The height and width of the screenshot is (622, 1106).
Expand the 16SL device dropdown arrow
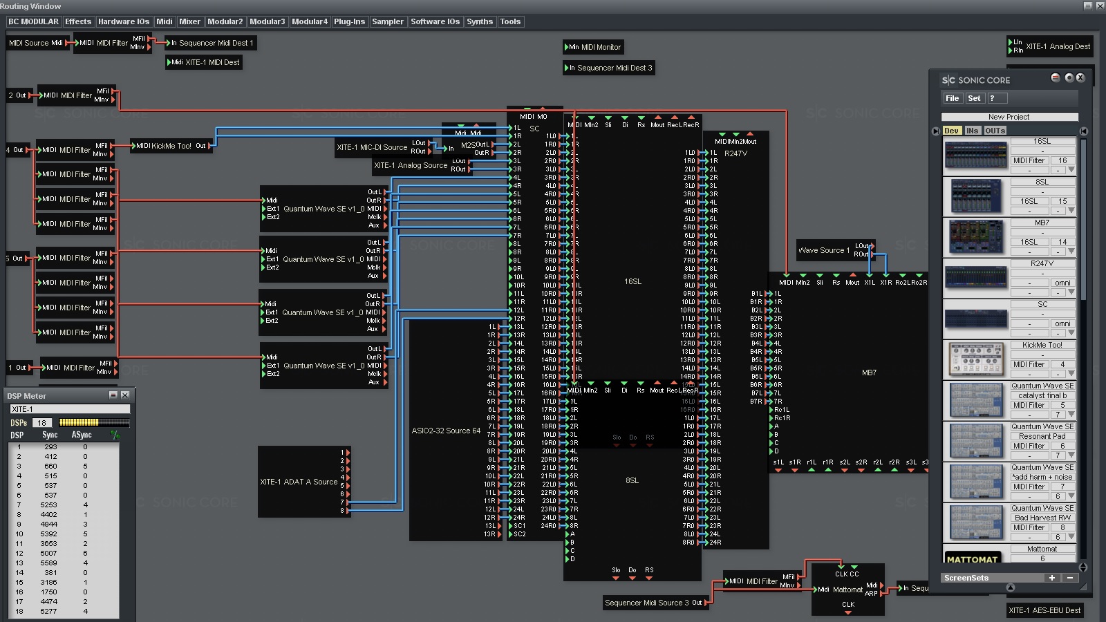click(x=1071, y=170)
